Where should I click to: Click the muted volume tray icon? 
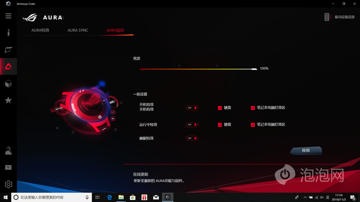[322, 198]
